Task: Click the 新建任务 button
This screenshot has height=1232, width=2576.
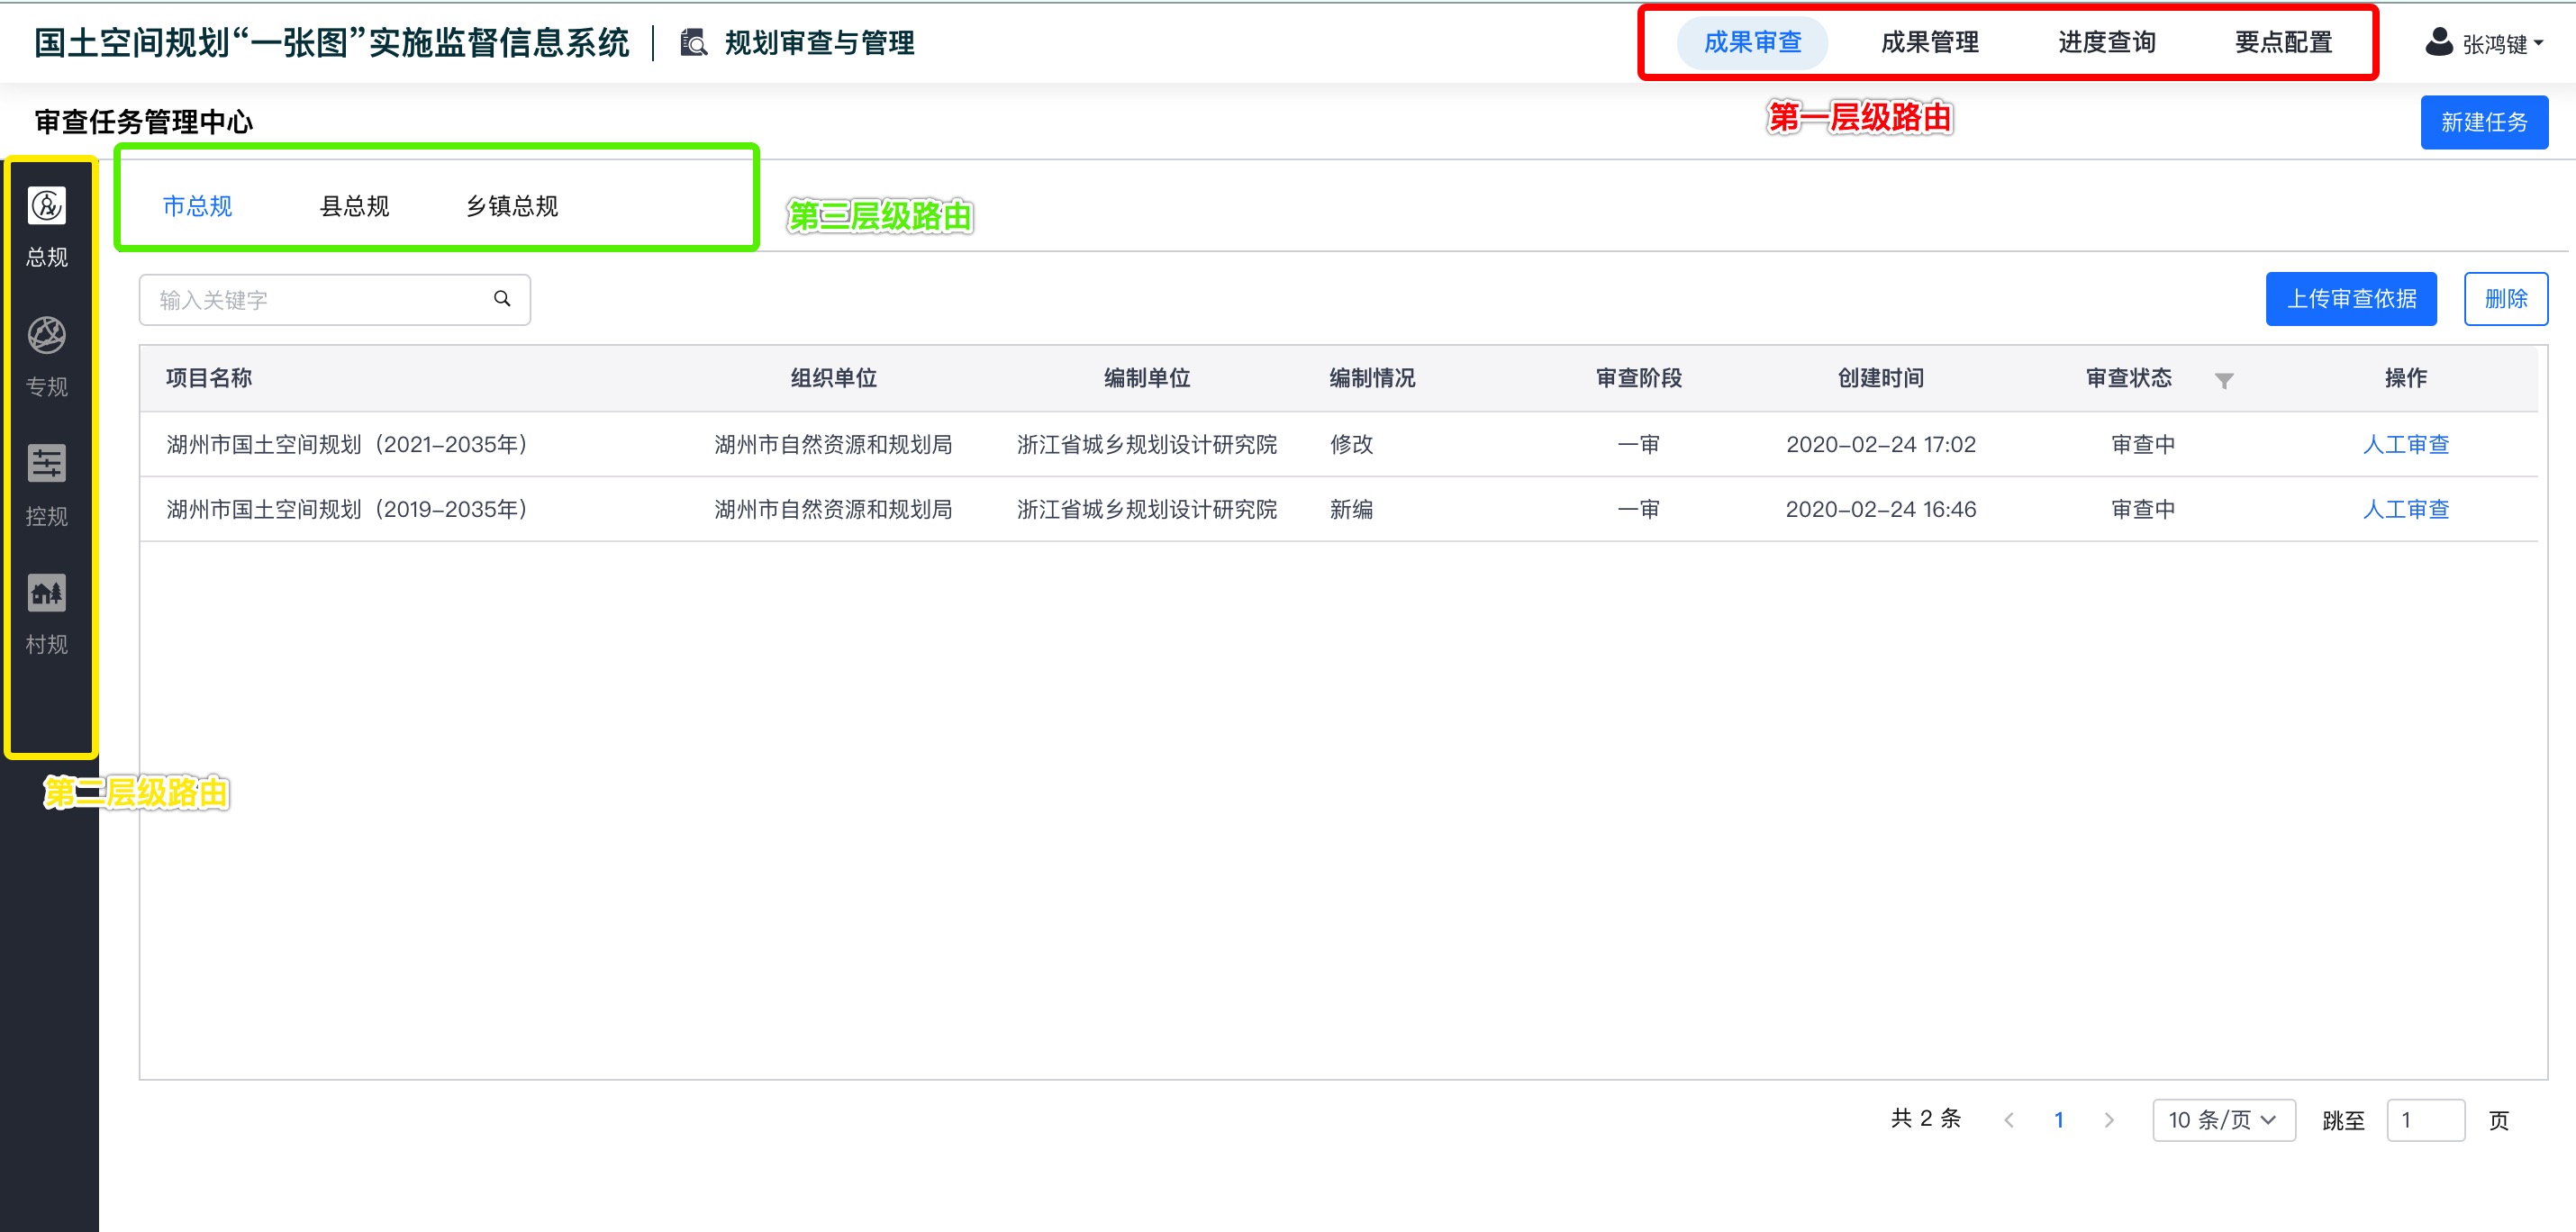Action: pos(2484,122)
